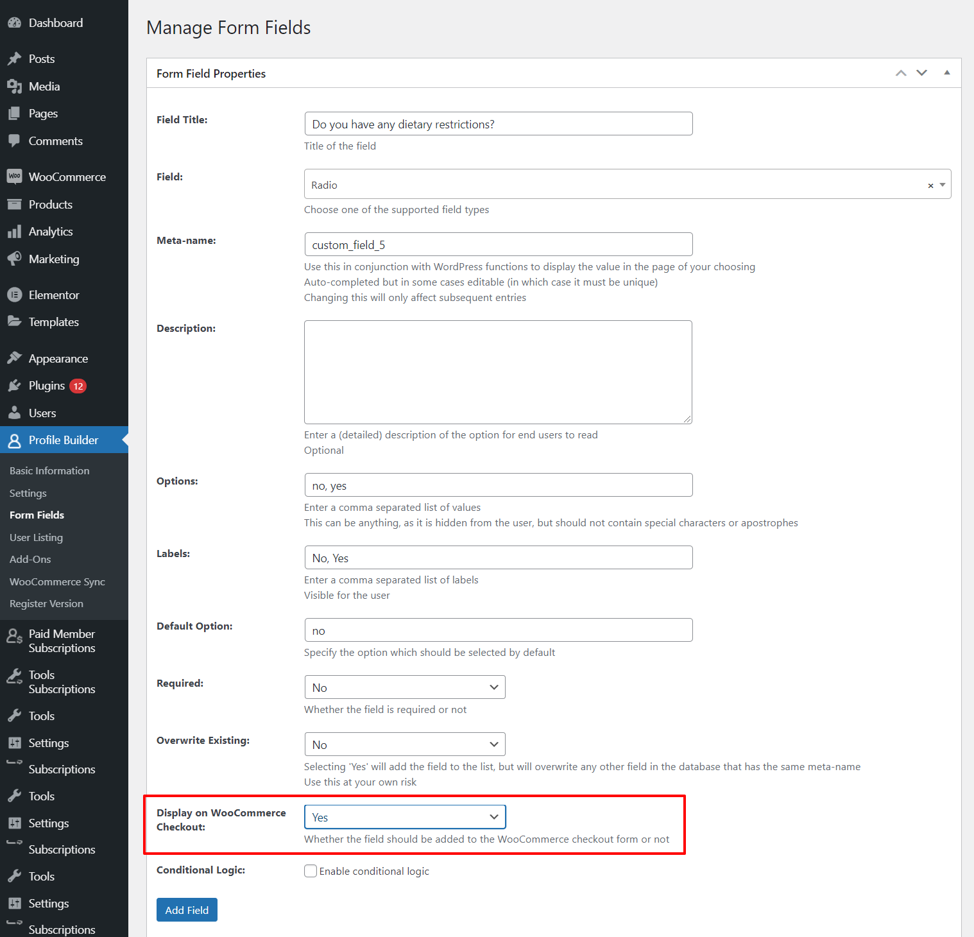
Task: Click the Media library icon
Action: coord(14,87)
